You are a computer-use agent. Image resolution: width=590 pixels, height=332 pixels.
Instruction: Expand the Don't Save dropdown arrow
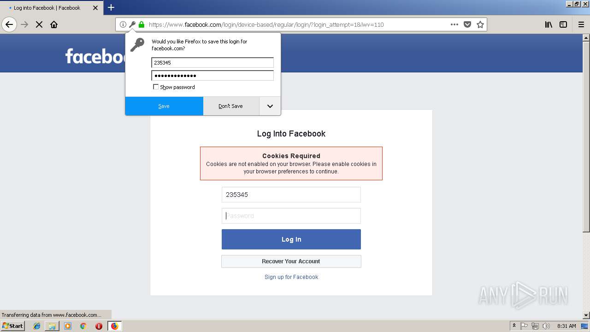(270, 106)
